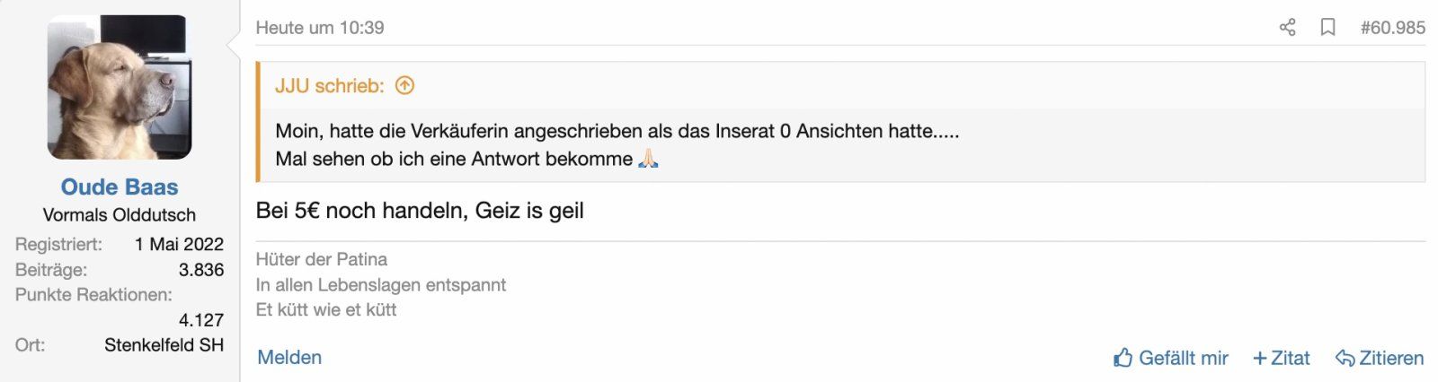Viewport: 1438px width, 382px height.
Task: Open the 4.127 reaction points
Action: point(201,320)
